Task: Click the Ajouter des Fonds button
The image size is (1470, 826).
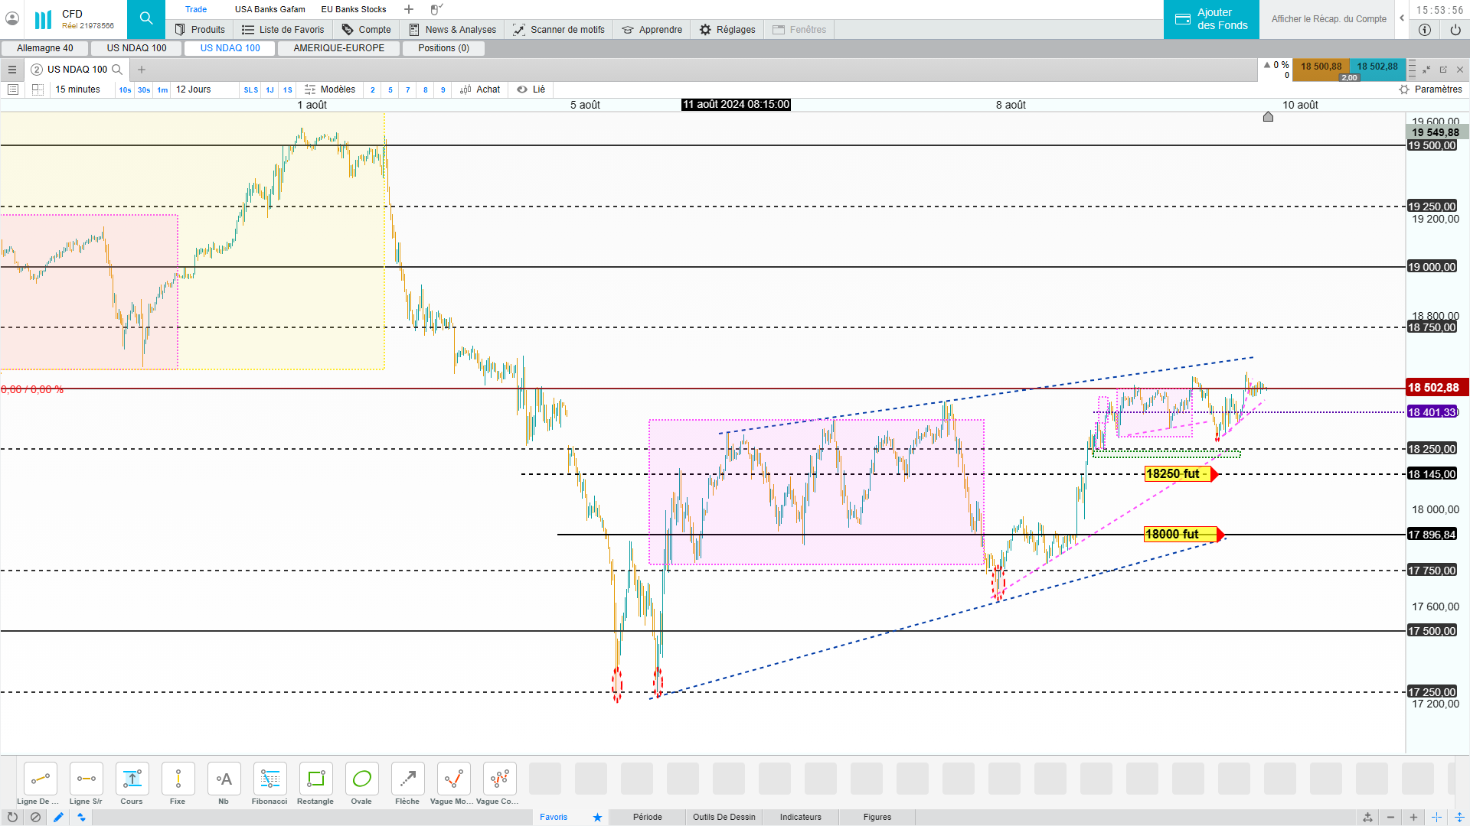Action: [1211, 19]
